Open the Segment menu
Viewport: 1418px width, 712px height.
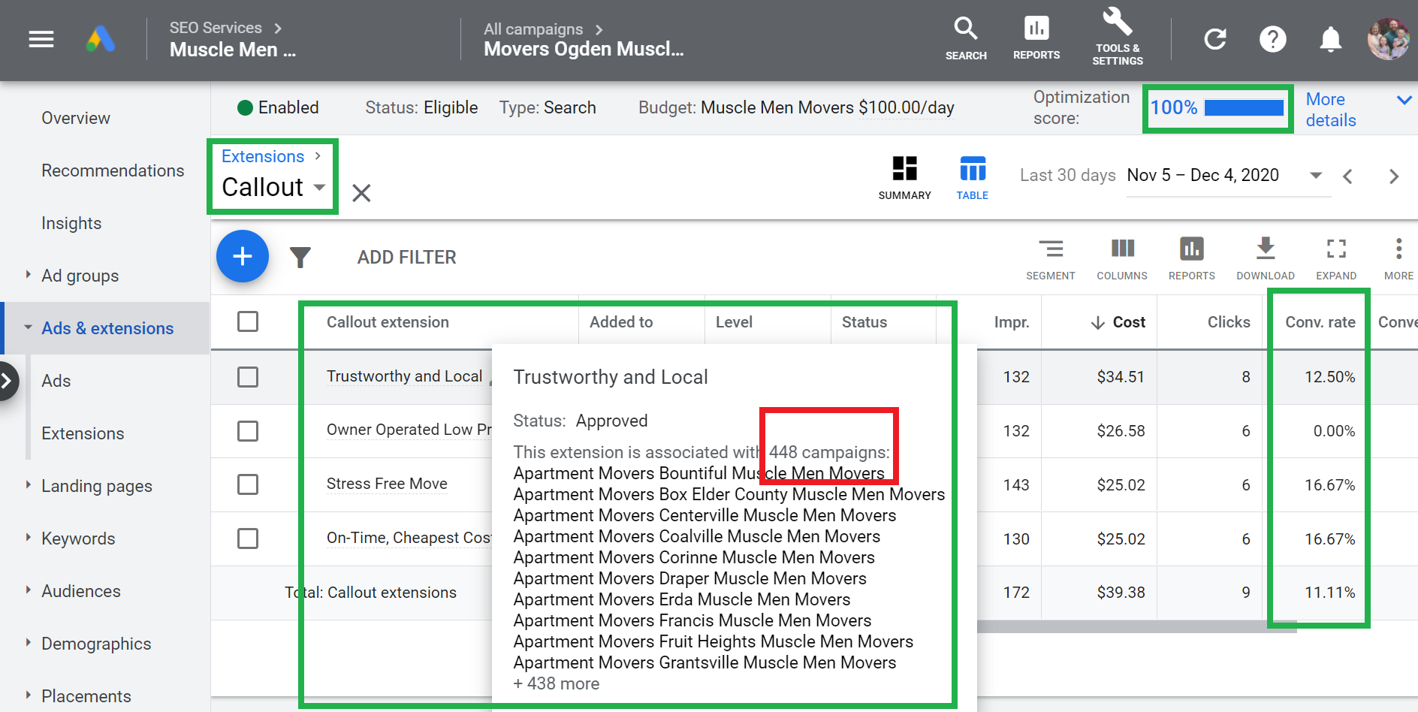click(x=1051, y=259)
